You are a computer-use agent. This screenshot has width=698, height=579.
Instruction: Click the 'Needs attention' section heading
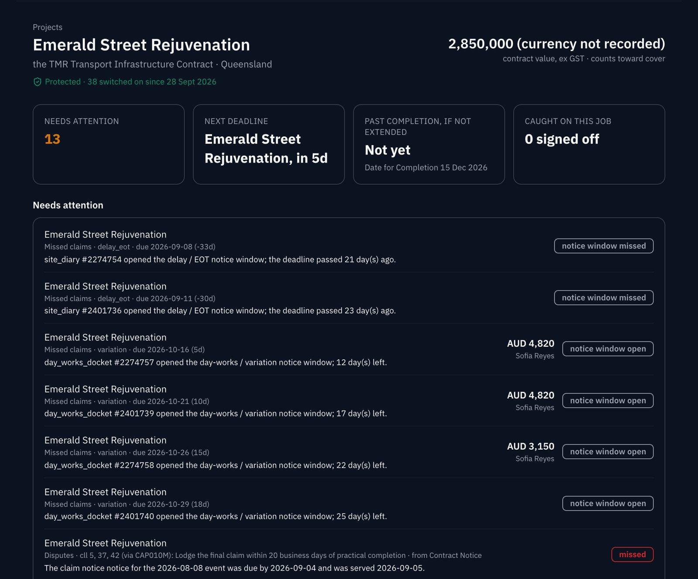pos(68,205)
